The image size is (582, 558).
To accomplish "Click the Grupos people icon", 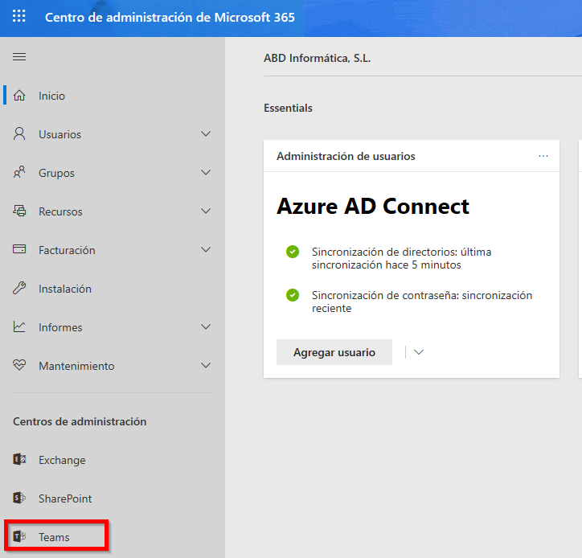I will (x=19, y=172).
